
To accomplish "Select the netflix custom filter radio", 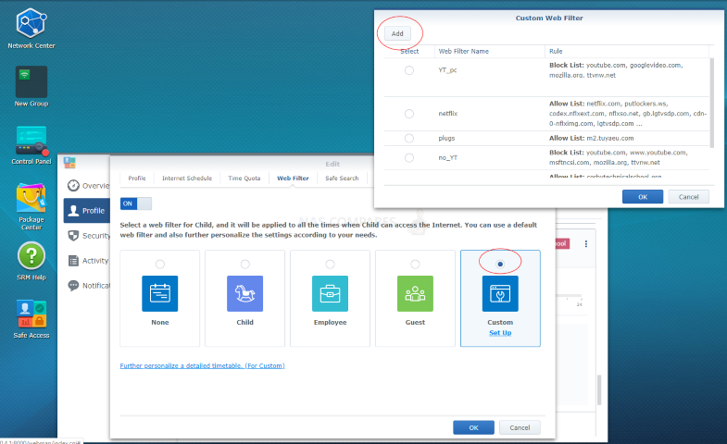I will (409, 114).
